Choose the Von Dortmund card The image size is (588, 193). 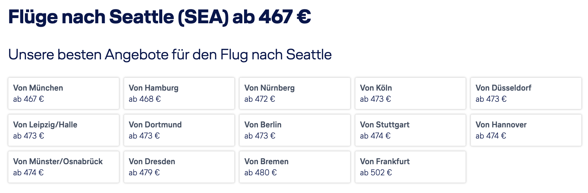(179, 130)
